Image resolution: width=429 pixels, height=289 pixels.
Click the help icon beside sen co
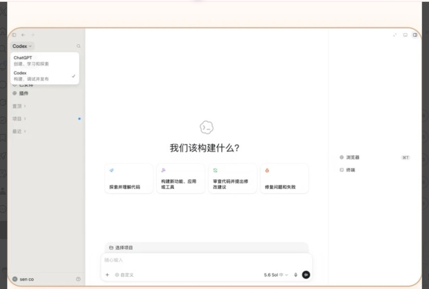(x=78, y=279)
